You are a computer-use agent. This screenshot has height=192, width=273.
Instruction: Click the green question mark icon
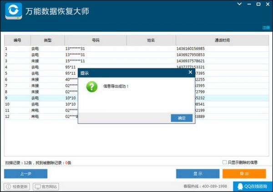coord(92,86)
